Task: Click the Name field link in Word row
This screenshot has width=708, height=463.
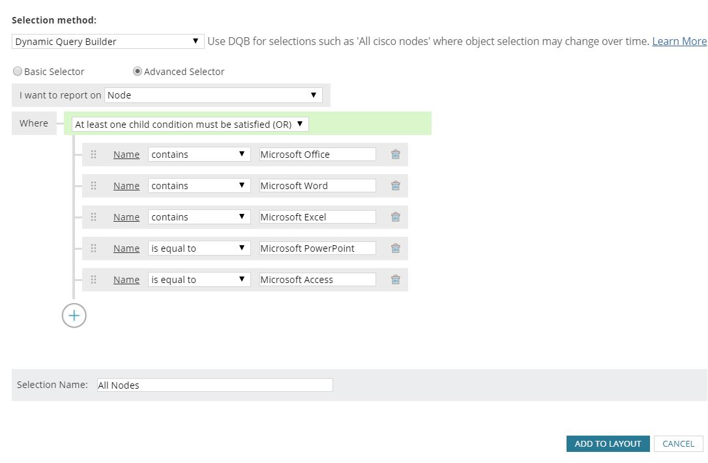Action: point(126,186)
